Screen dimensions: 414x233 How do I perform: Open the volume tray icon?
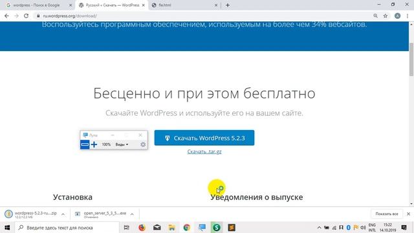click(363, 227)
